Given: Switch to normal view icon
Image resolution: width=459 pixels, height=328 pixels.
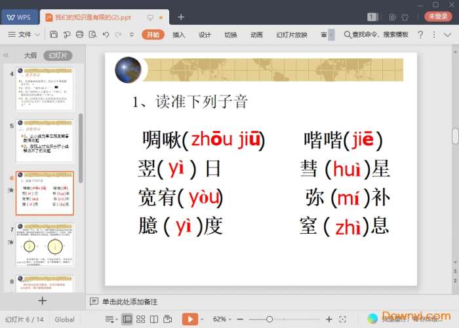Looking at the screenshot, I should (x=127, y=319).
